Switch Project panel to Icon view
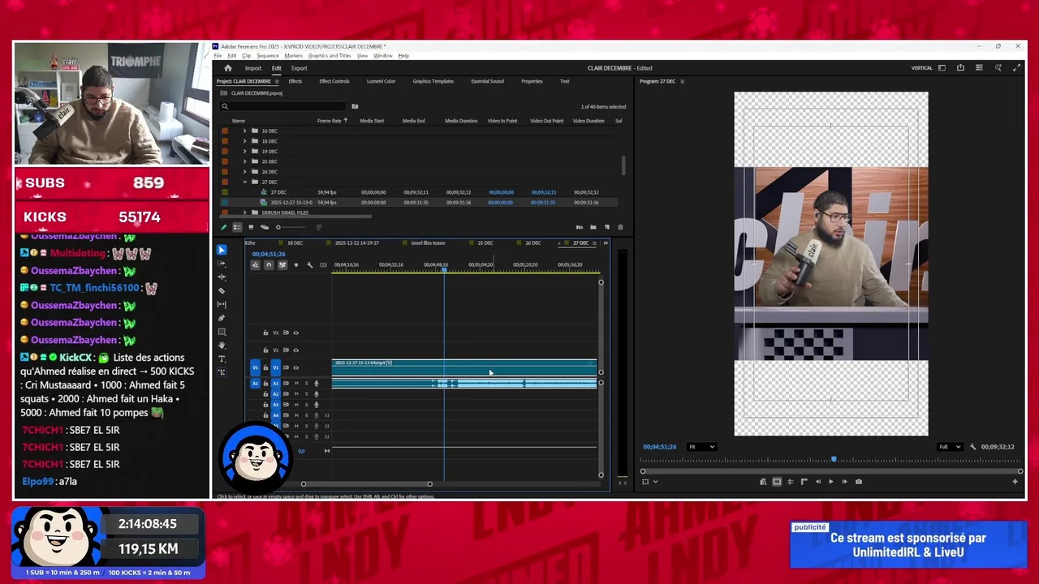The image size is (1039, 584). (251, 227)
